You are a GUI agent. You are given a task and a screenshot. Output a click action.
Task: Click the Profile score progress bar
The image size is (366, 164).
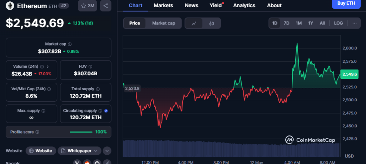click(x=81, y=132)
